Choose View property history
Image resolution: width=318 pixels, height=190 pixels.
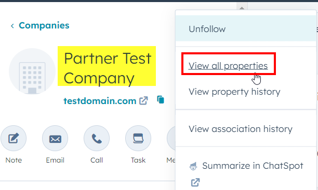[x=234, y=92]
